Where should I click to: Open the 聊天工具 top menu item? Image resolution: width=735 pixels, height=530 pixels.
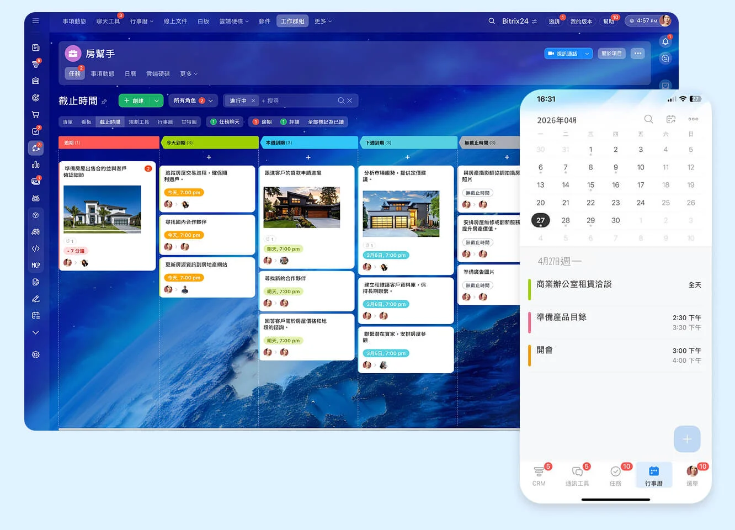click(x=108, y=21)
